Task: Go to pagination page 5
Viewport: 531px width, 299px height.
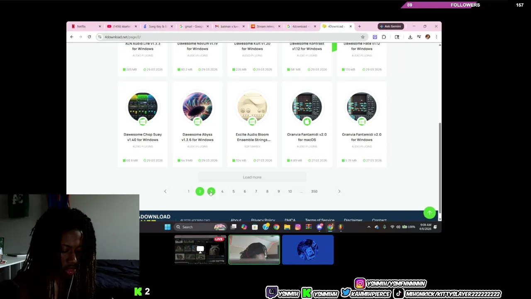Action: [234, 191]
